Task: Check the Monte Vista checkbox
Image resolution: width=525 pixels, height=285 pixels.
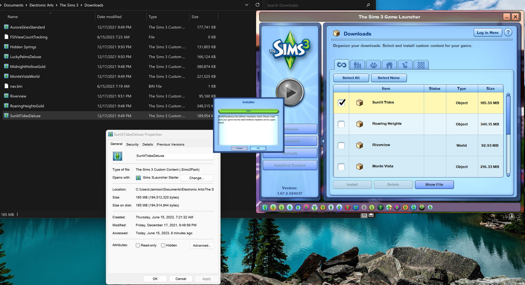Action: 341,166
